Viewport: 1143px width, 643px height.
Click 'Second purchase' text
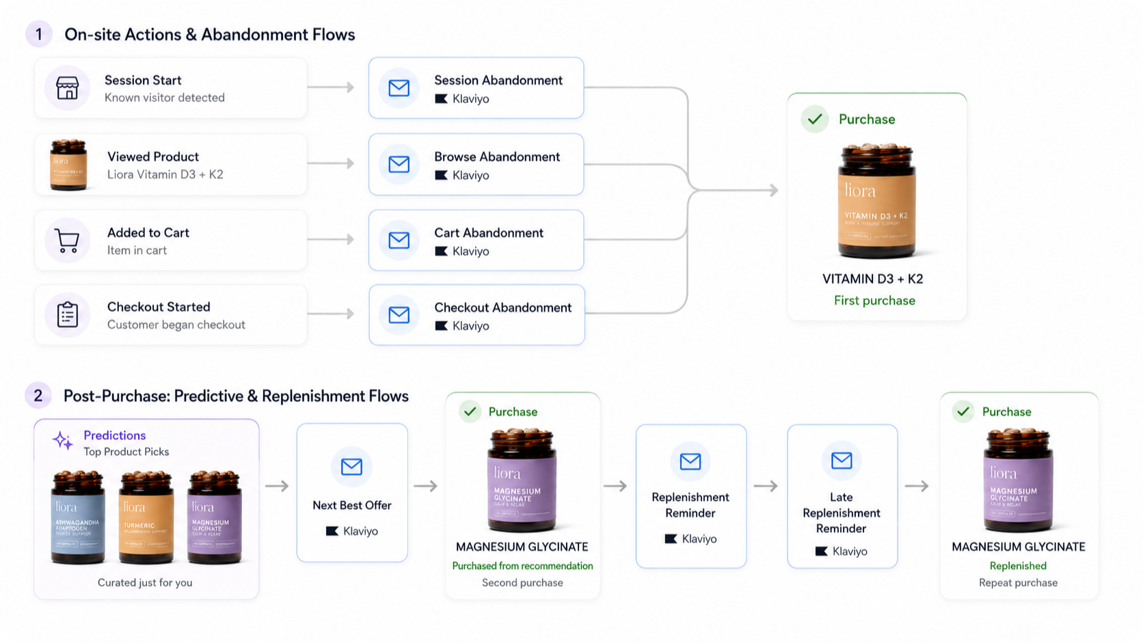(x=522, y=583)
